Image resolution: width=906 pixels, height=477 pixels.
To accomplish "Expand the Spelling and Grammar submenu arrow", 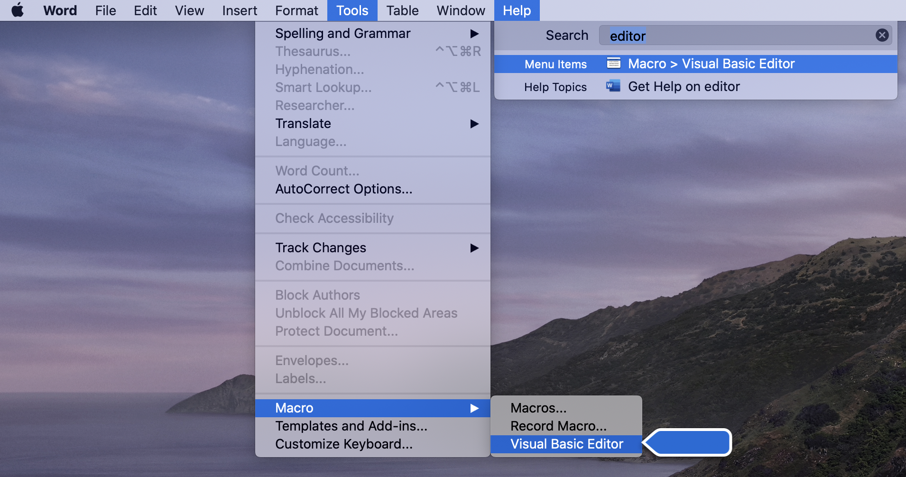I will tap(474, 34).
